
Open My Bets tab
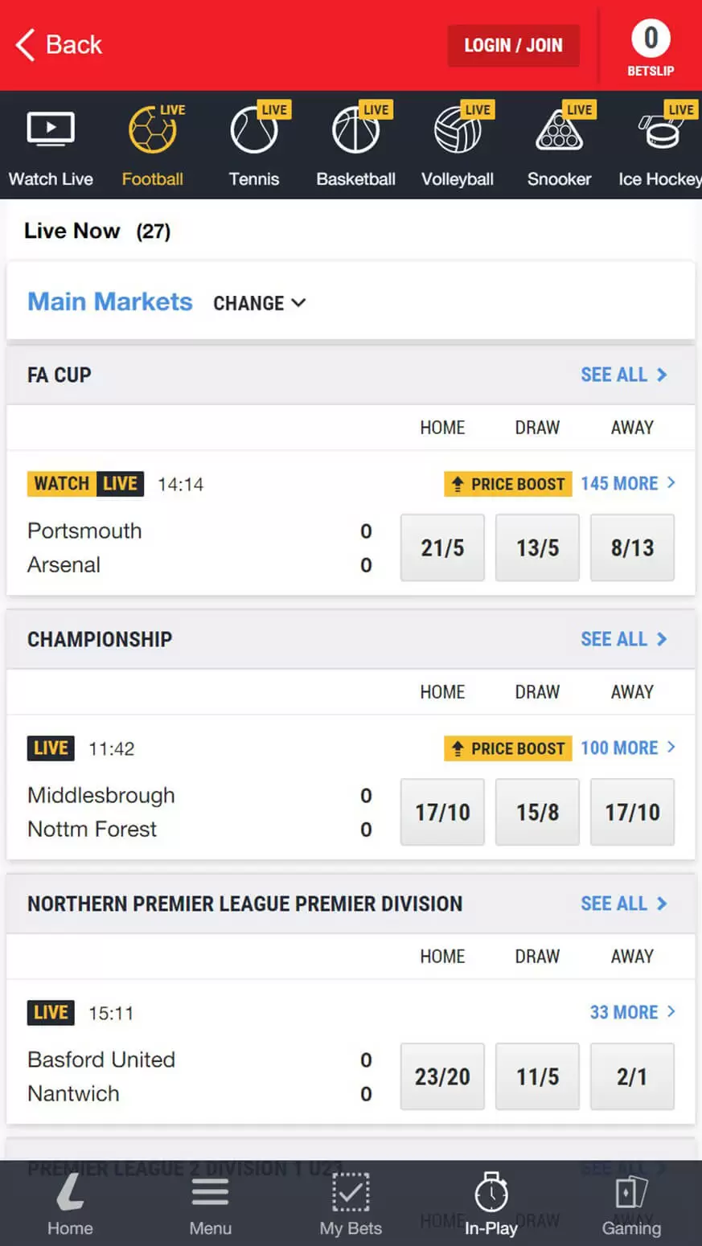click(x=351, y=1203)
